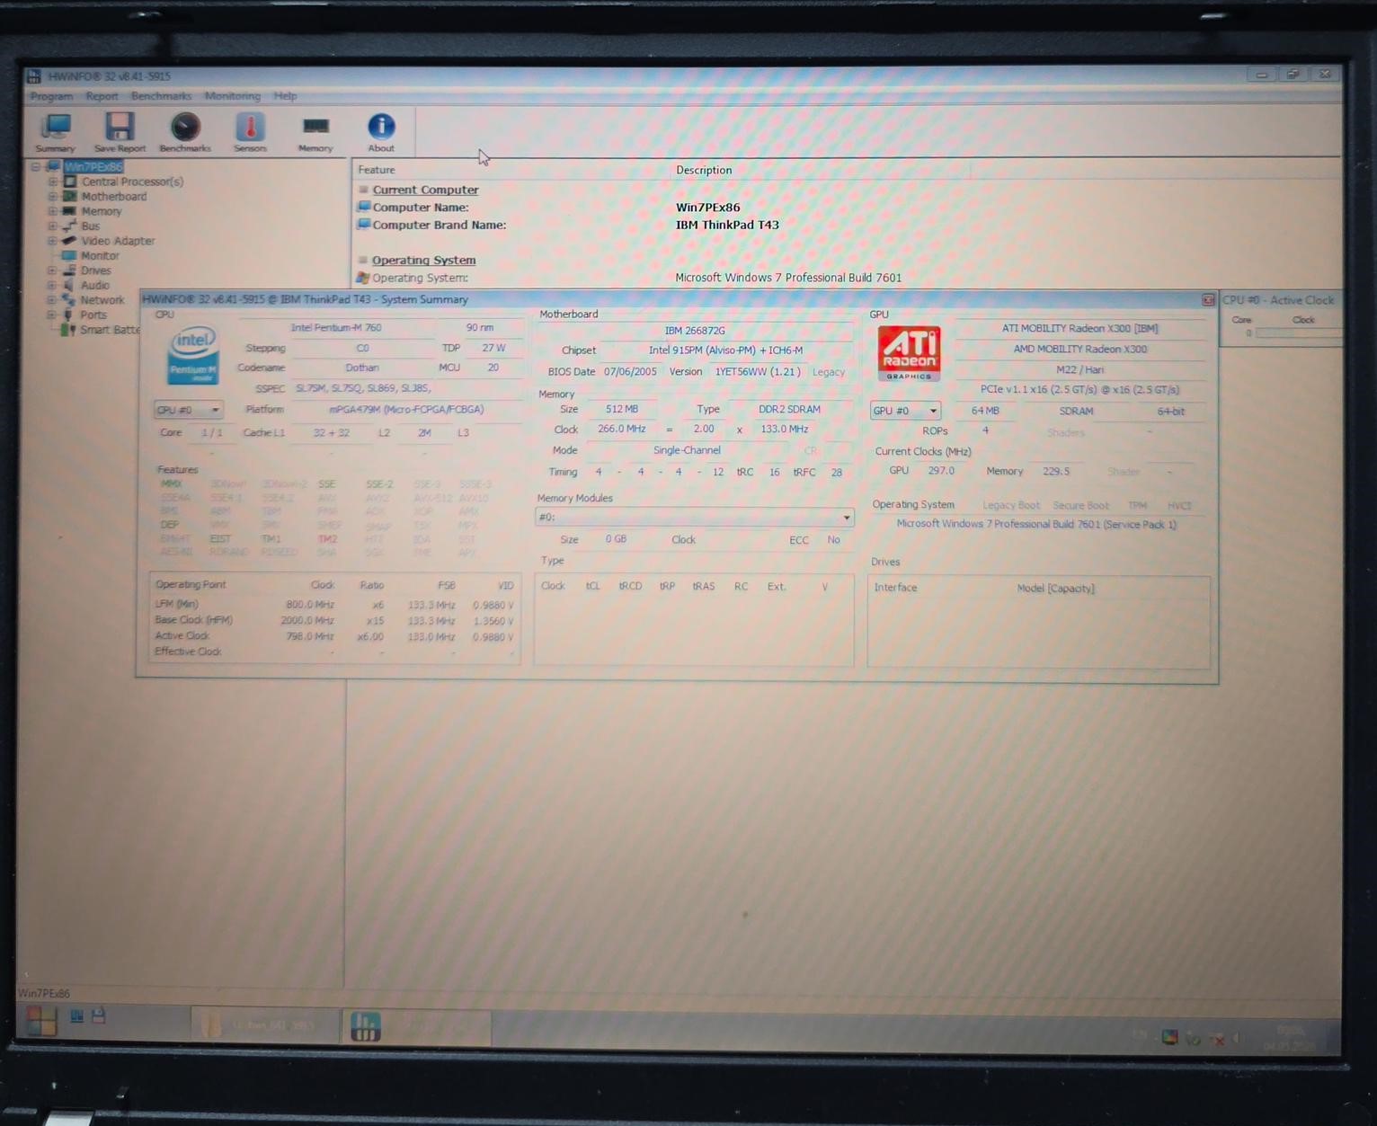The image size is (1377, 1126).
Task: Expand the Memory tree node
Action: pyautogui.click(x=53, y=211)
